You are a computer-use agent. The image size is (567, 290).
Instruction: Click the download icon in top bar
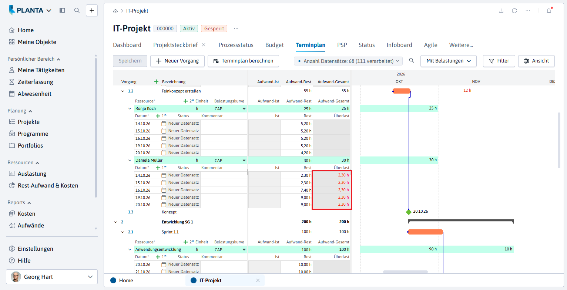tap(501, 11)
